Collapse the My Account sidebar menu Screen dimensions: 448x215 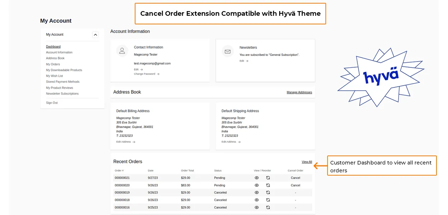95,35
